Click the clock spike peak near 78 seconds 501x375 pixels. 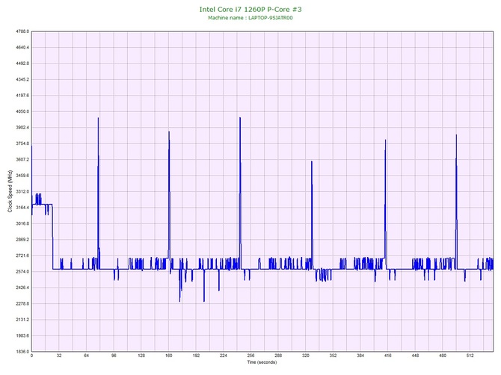98,119
